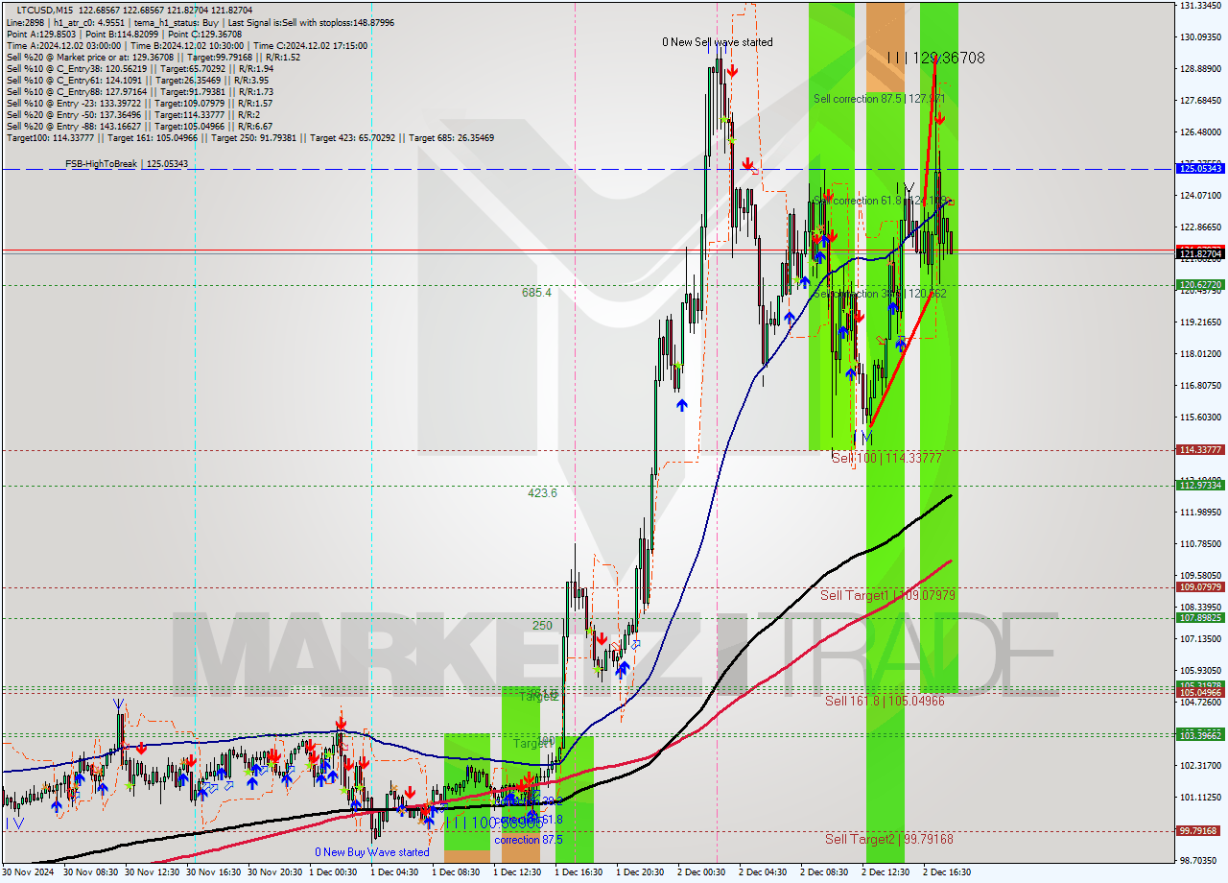Click the '1 Dec 08:30' time axis label
This screenshot has width=1228, height=883.
tap(457, 872)
